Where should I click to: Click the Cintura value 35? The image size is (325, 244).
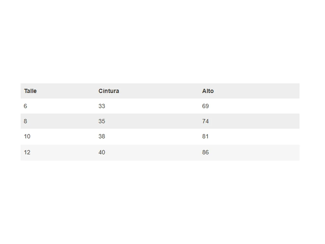coord(102,121)
